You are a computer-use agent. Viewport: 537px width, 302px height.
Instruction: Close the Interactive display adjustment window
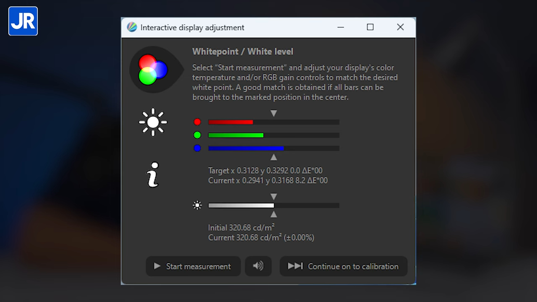click(x=400, y=27)
